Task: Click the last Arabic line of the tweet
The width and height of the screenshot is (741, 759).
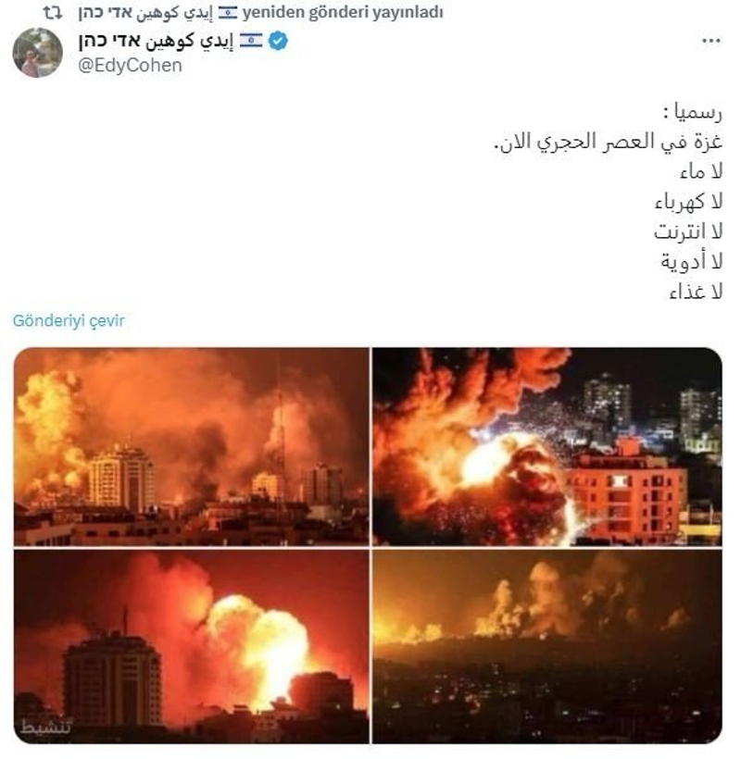Action: coord(696,292)
